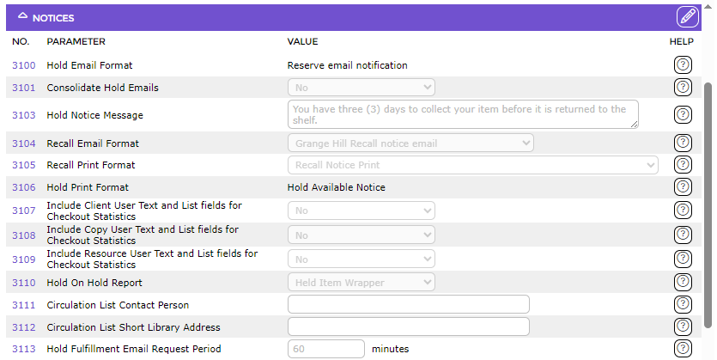Open help for parameter 3109 Resource User Text

pyautogui.click(x=683, y=259)
